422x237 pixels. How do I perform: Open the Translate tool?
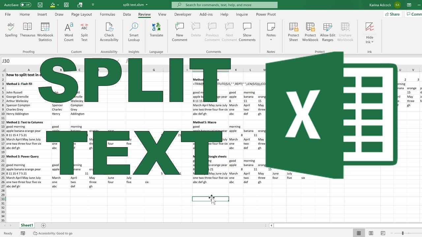tap(156, 30)
